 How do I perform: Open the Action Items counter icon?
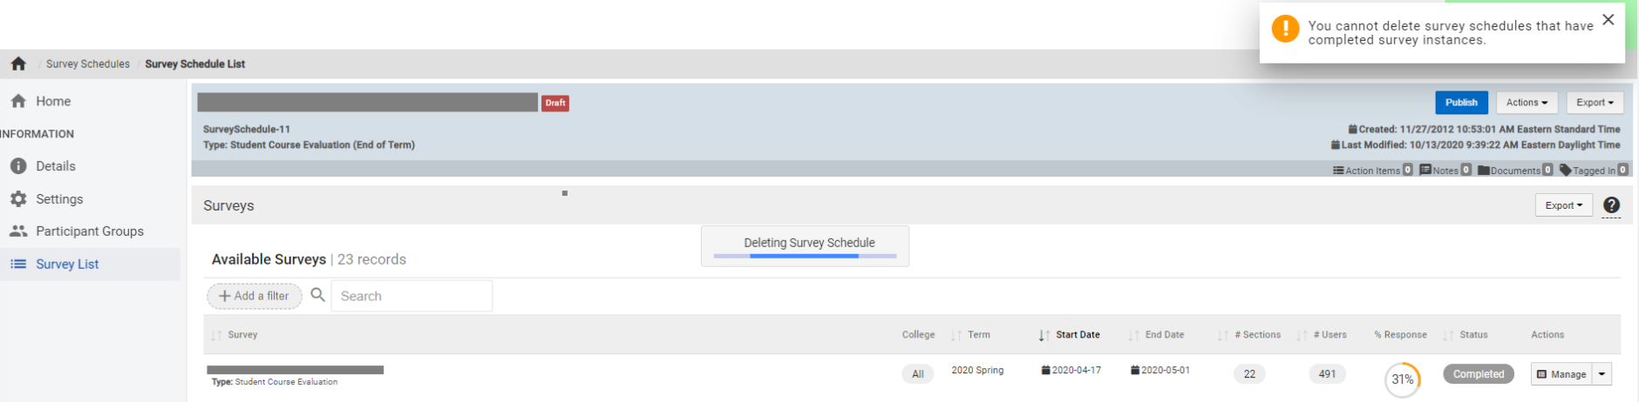pos(1338,171)
